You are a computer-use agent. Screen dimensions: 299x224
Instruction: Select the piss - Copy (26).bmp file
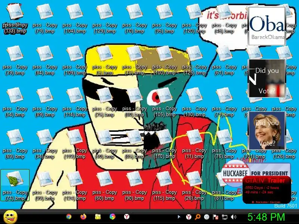[194, 186]
